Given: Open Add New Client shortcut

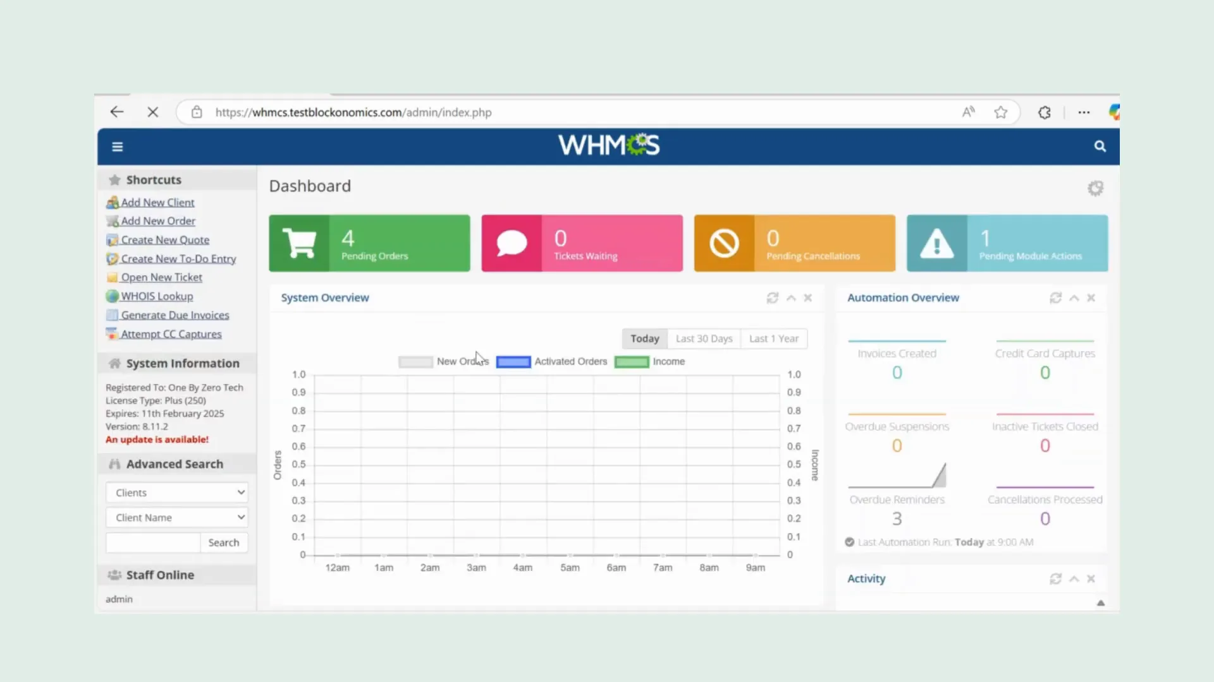Looking at the screenshot, I should [157, 202].
